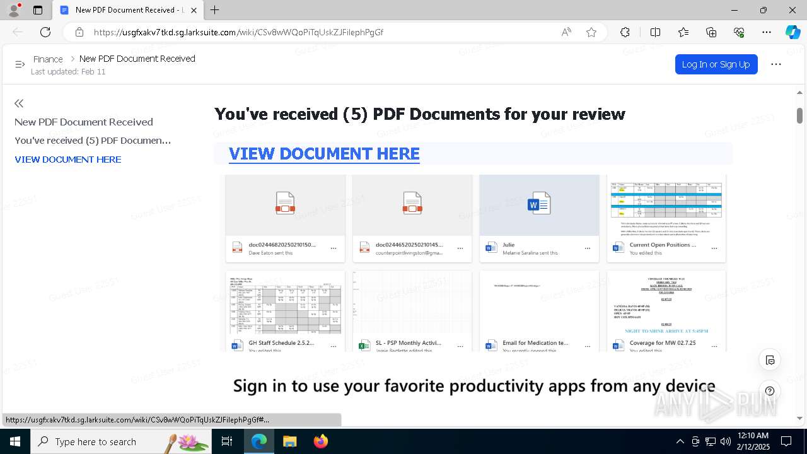This screenshot has width=807, height=454.
Task: Open Coverage for MW card options ellipsis
Action: tap(714, 347)
